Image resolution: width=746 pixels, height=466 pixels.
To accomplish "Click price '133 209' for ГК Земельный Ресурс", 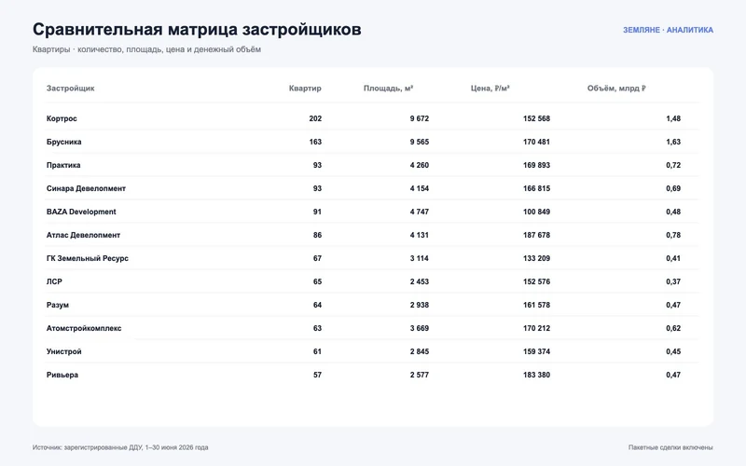I will tap(537, 258).
